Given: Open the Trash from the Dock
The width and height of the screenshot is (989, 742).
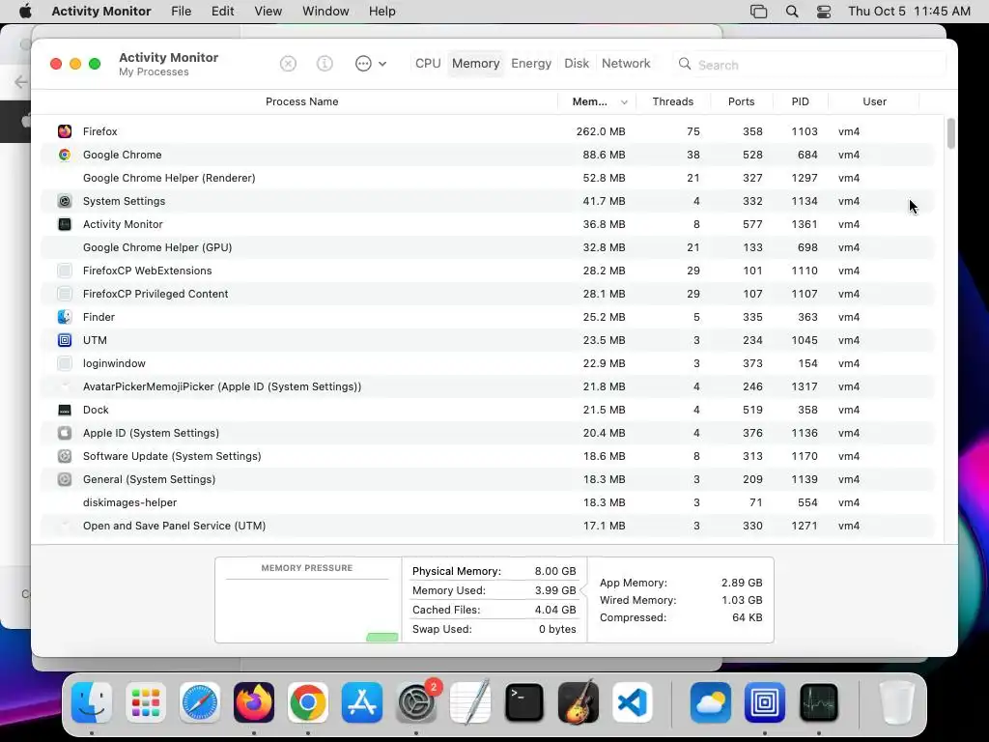Looking at the screenshot, I should (897, 702).
